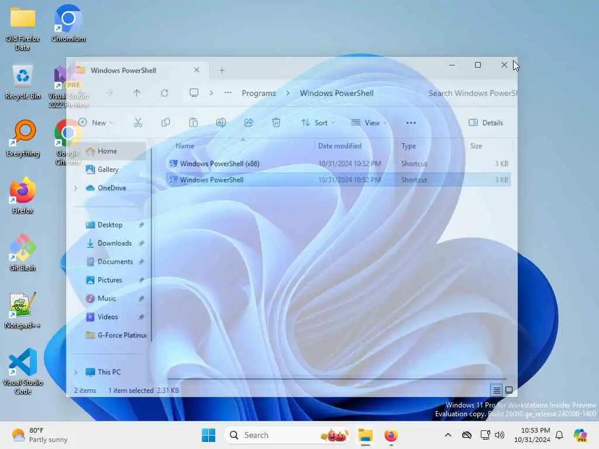Viewport: 599px width, 449px height.
Task: Unpin Pictures via its pin icon
Action: (142, 280)
